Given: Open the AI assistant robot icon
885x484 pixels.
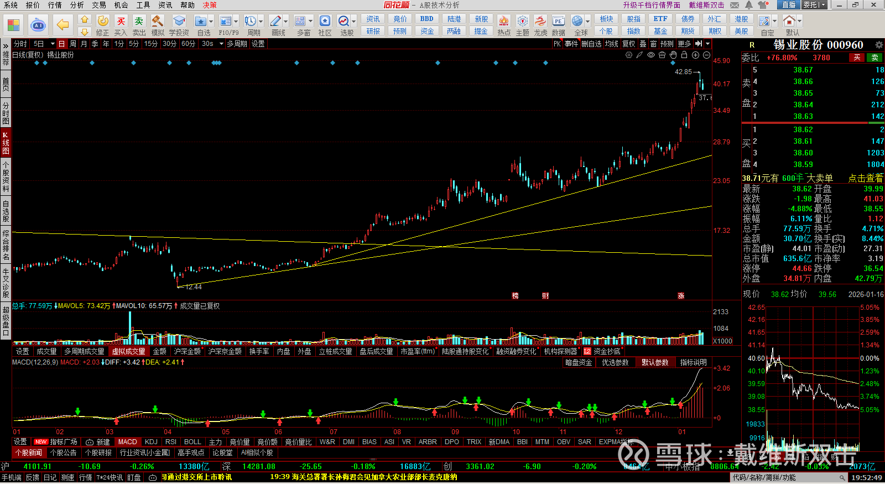Looking at the screenshot, I should tap(38, 25).
